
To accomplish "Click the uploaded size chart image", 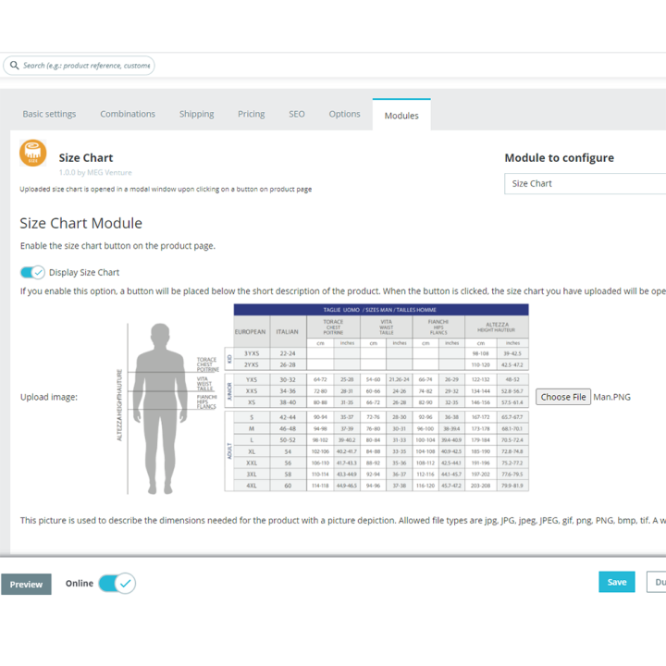I will pyautogui.click(x=323, y=399).
